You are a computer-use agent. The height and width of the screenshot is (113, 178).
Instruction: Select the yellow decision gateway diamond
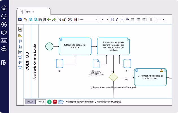pos(113,77)
